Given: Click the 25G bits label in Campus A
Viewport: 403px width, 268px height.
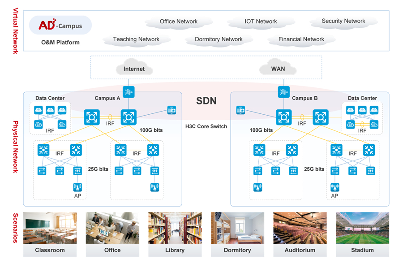Looking at the screenshot, I should tap(98, 169).
